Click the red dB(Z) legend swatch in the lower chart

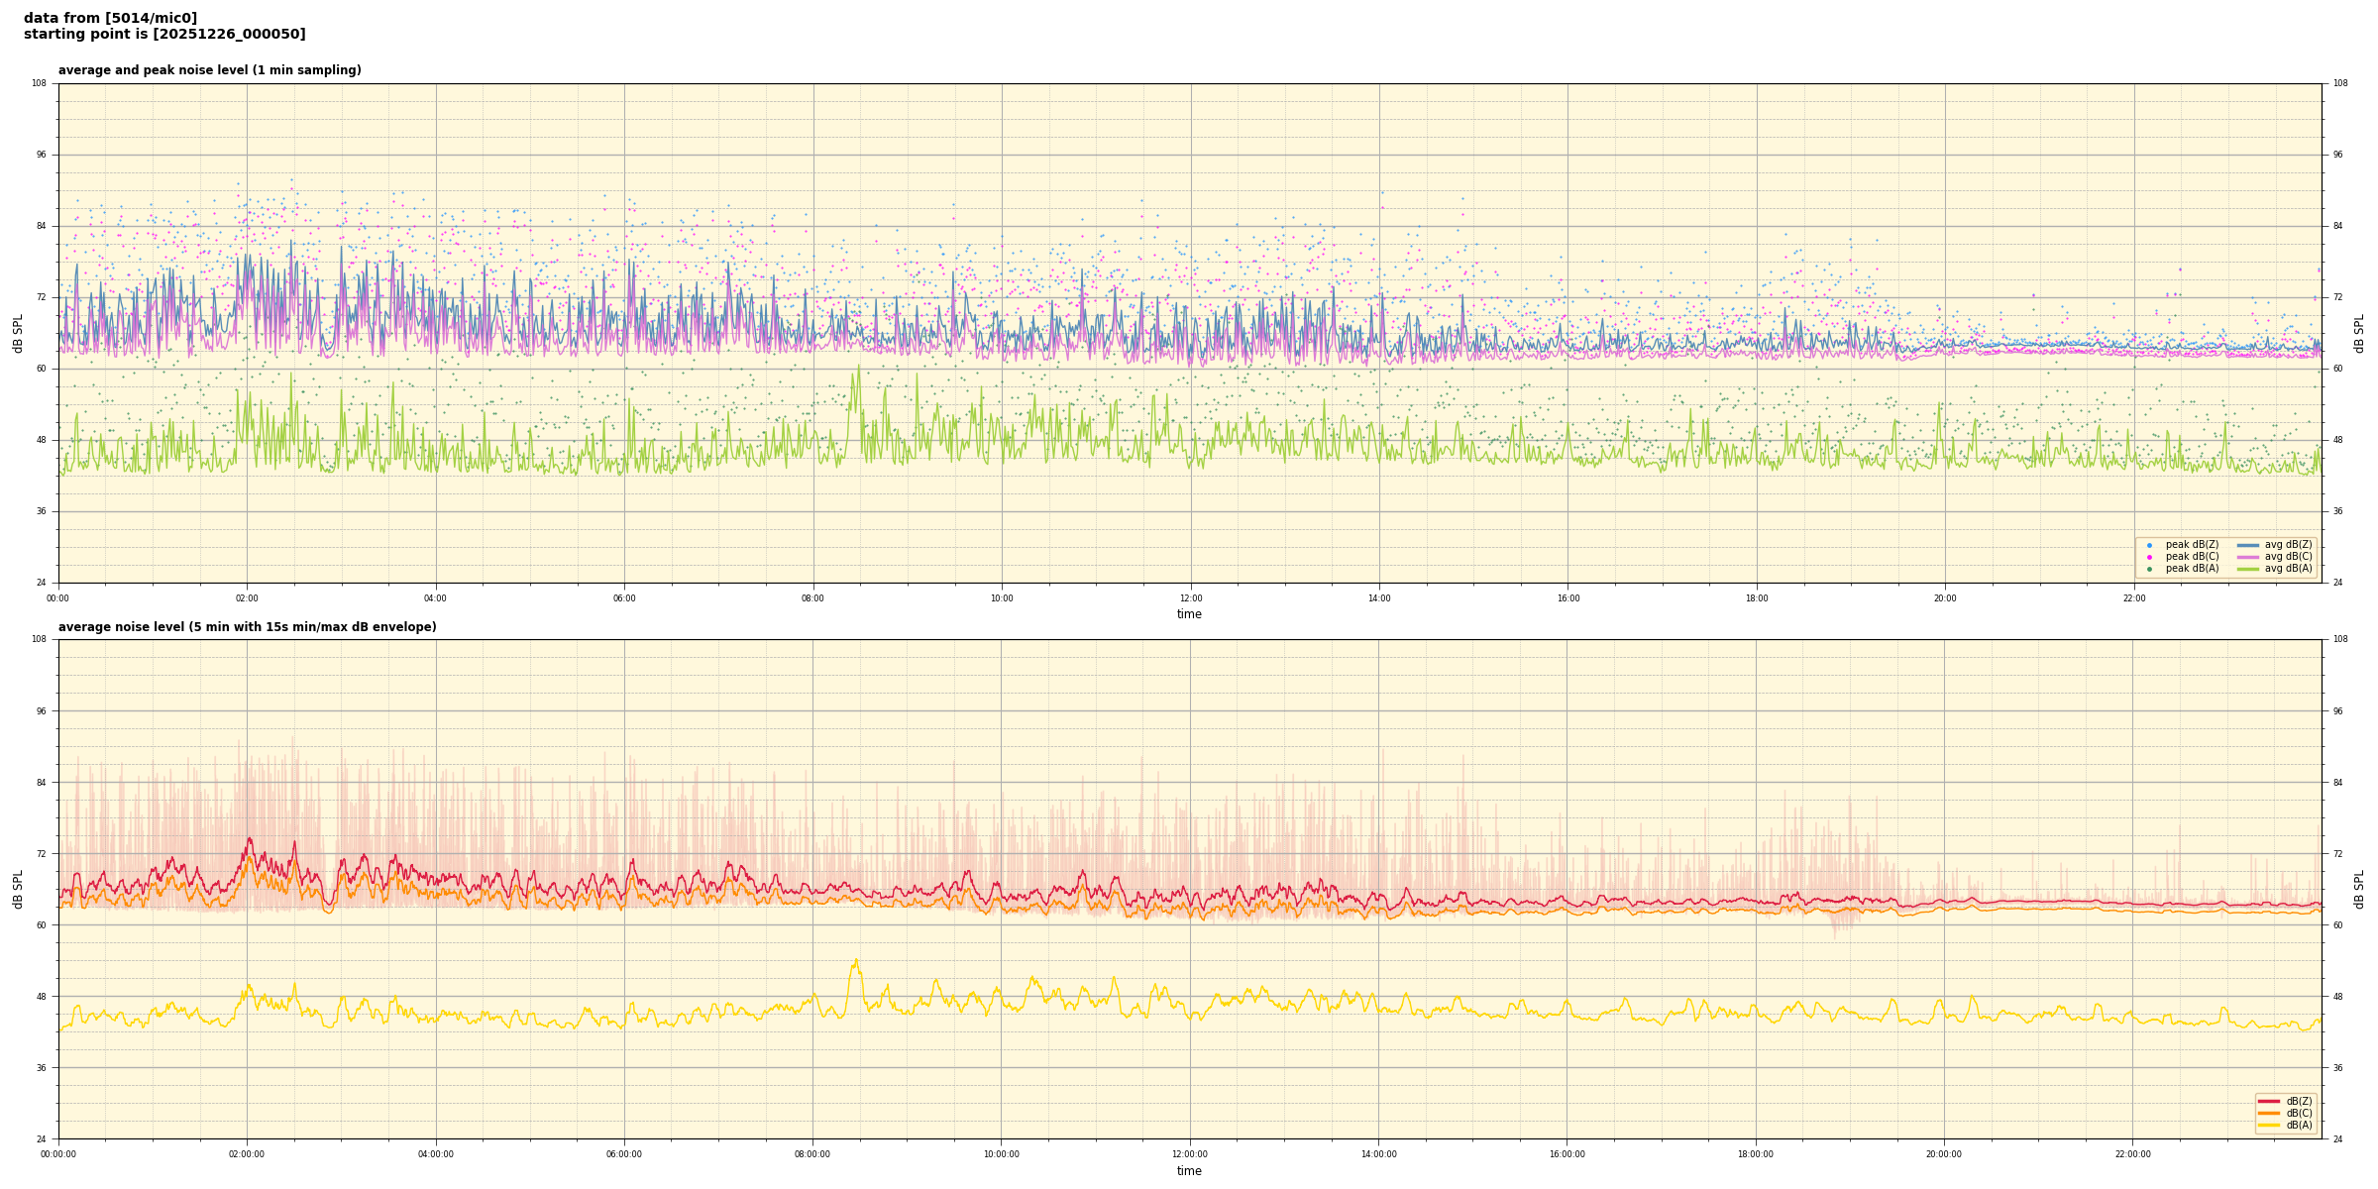(2268, 1101)
